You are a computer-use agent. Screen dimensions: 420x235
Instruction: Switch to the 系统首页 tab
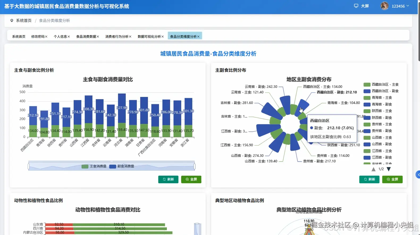tap(19, 36)
